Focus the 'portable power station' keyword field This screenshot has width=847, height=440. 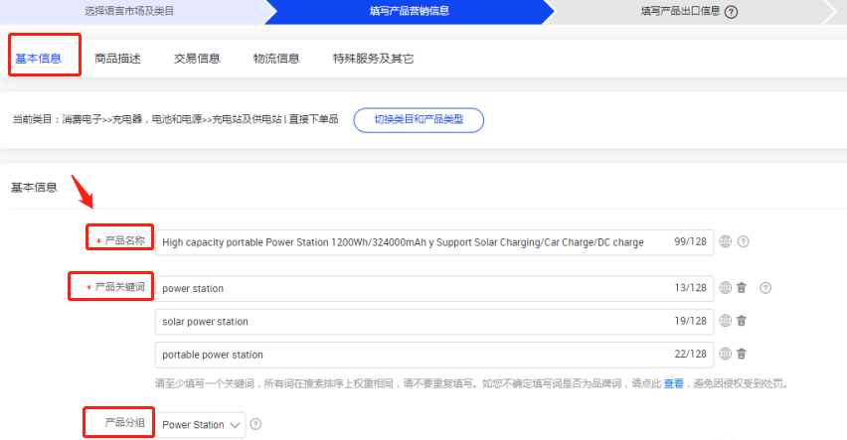[434, 355]
